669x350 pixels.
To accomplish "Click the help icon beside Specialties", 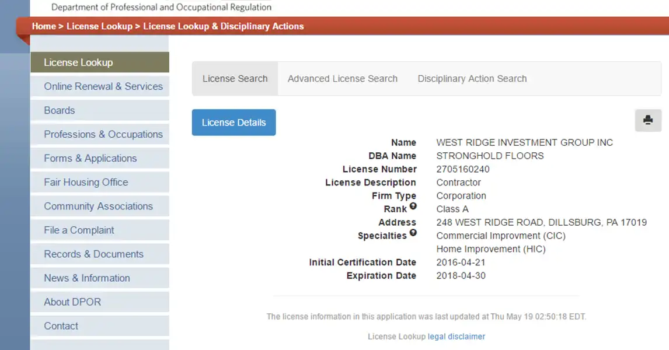I will [x=413, y=233].
